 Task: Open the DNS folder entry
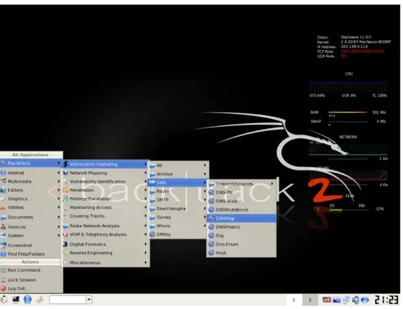178,183
